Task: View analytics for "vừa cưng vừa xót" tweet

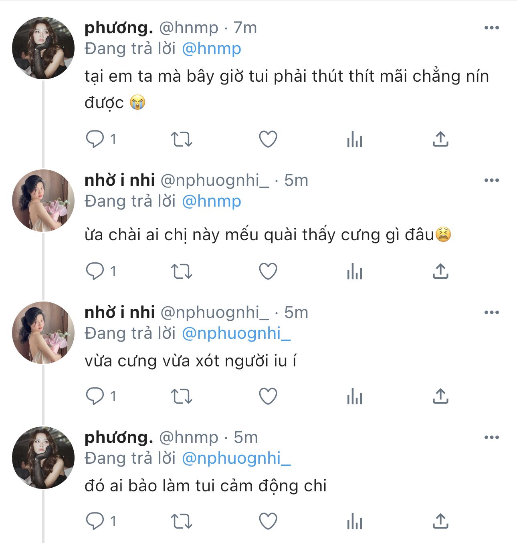Action: coord(355,396)
